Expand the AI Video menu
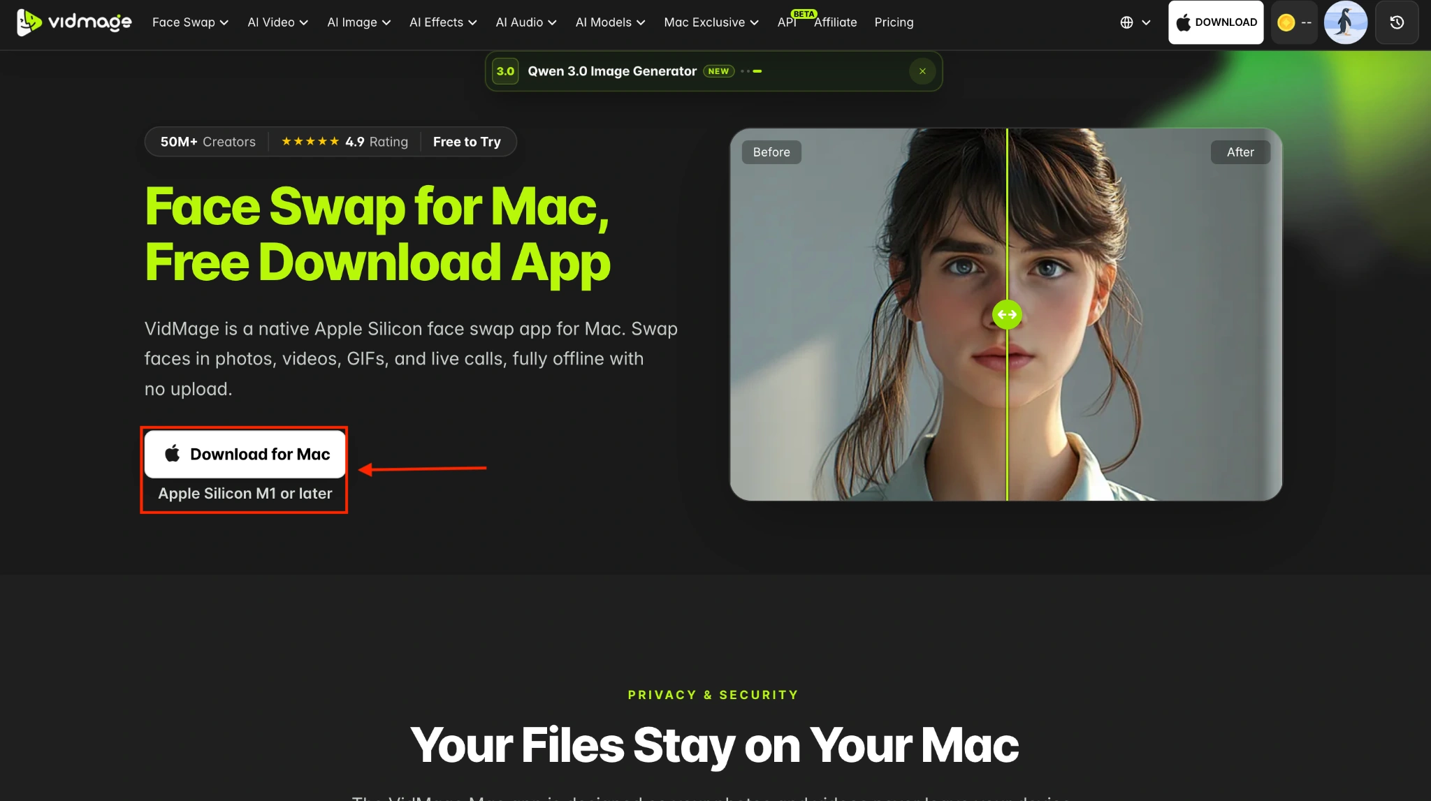1431x801 pixels. 277,22
